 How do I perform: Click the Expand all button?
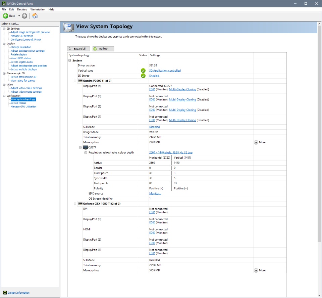click(78, 49)
